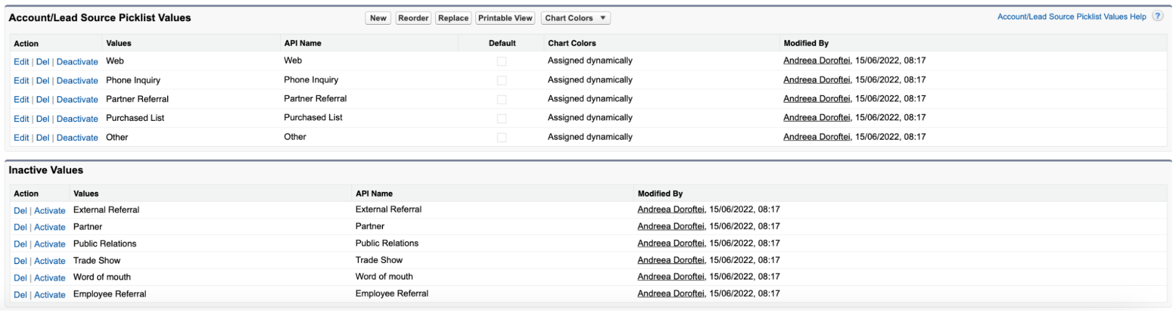Image resolution: width=1176 pixels, height=311 pixels.
Task: Open Andreea Doroftei link in Phone Inquiry row
Action: click(817, 80)
